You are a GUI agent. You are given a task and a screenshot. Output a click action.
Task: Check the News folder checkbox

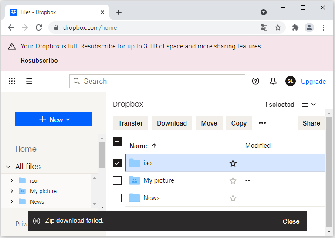click(x=117, y=198)
